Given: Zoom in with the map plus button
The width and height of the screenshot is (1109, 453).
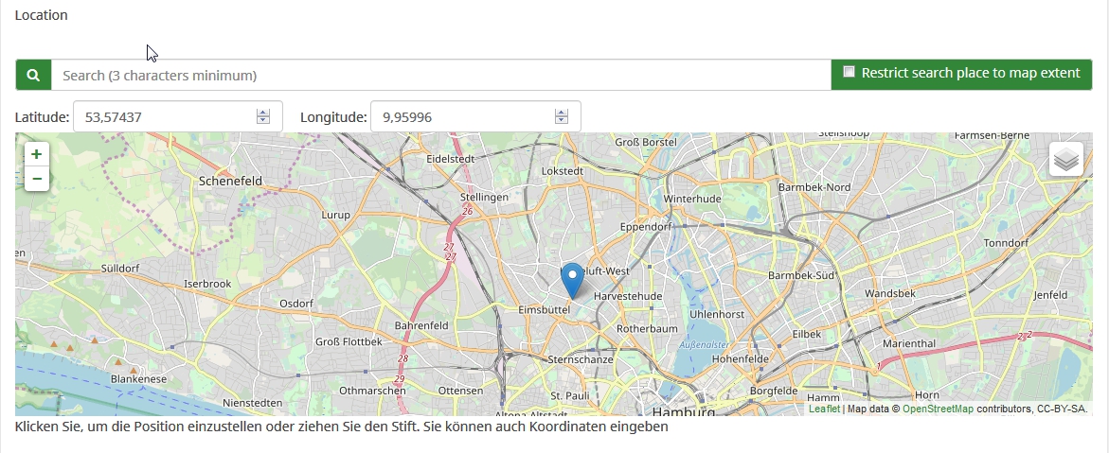Looking at the screenshot, I should tap(37, 154).
